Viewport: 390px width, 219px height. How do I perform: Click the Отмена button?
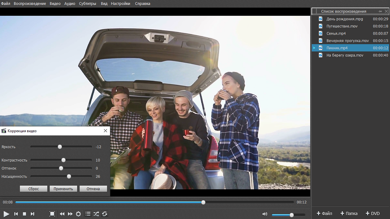[93, 189]
